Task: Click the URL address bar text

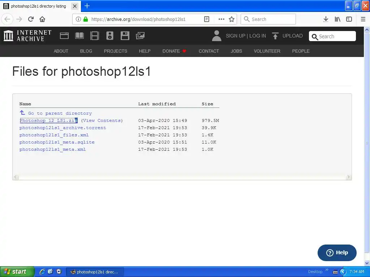Action: point(138,19)
